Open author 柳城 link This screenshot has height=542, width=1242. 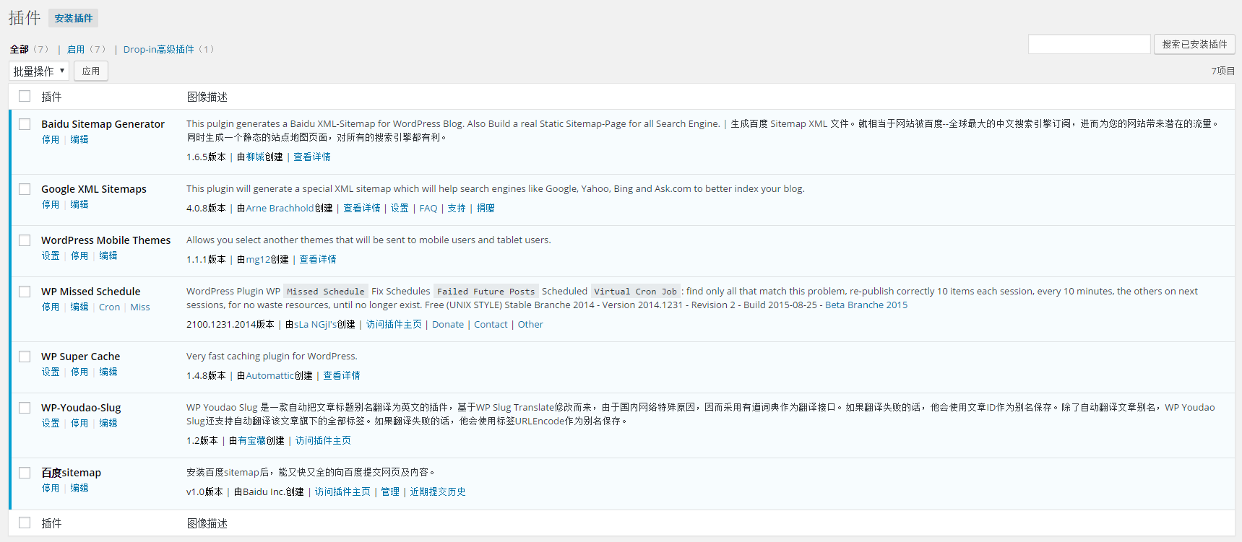[x=255, y=157]
